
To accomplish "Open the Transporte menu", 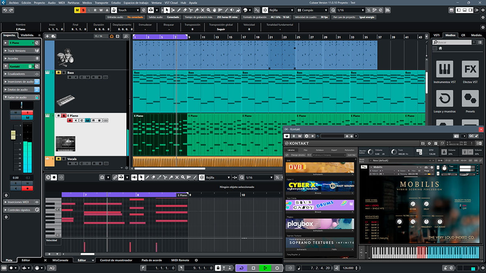I will 101,2.
